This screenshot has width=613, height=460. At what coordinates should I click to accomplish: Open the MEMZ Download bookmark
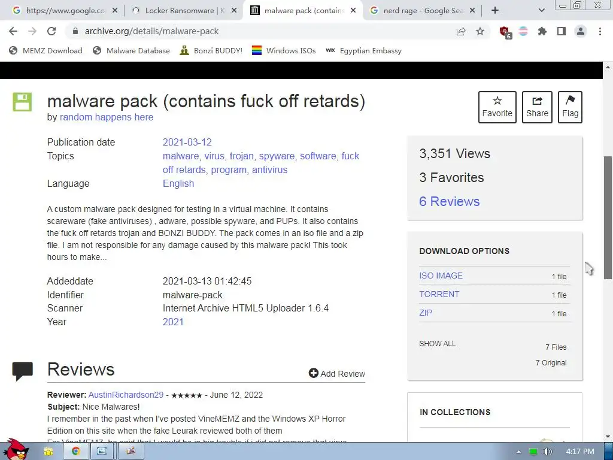[x=45, y=50]
